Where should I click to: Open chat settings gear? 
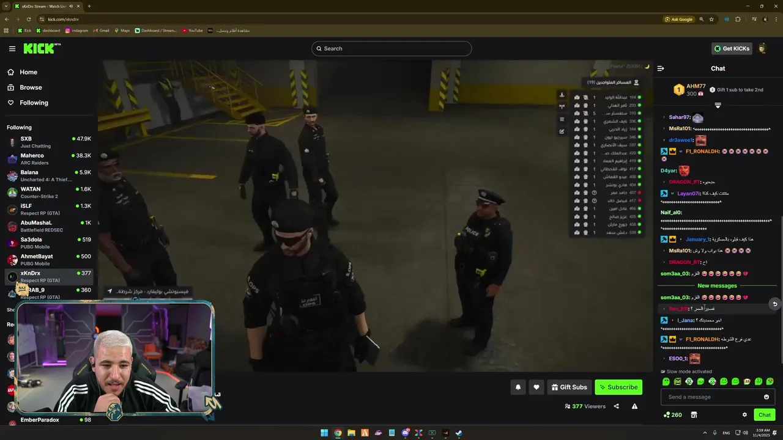pos(744,415)
